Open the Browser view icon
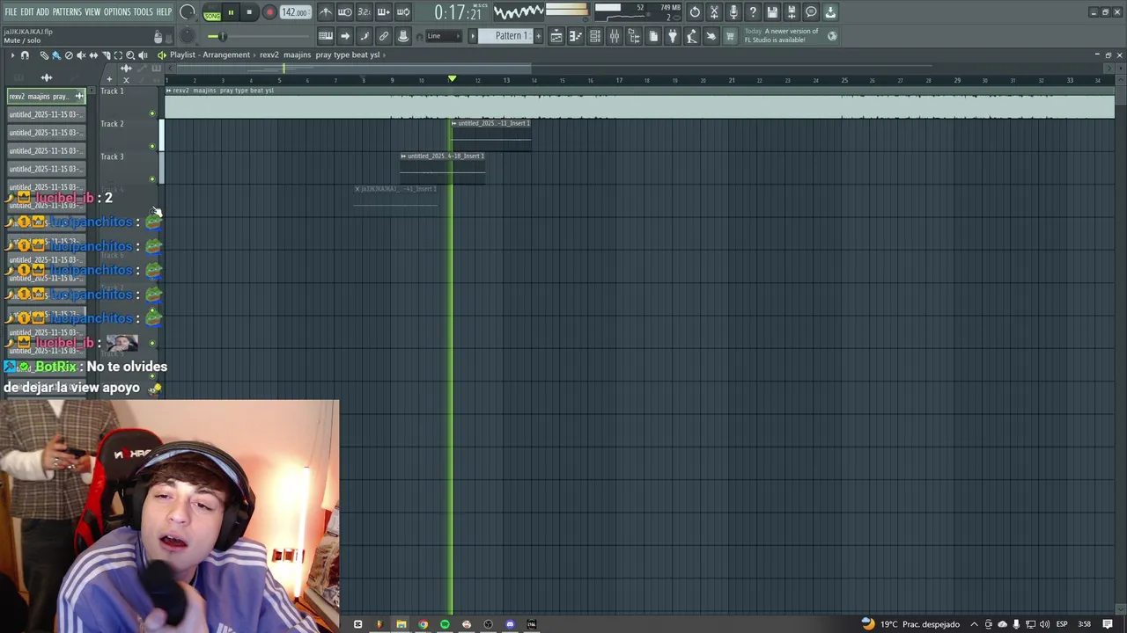 tap(634, 36)
